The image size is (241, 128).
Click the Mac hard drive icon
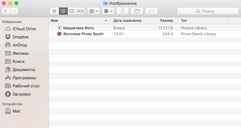8,111
